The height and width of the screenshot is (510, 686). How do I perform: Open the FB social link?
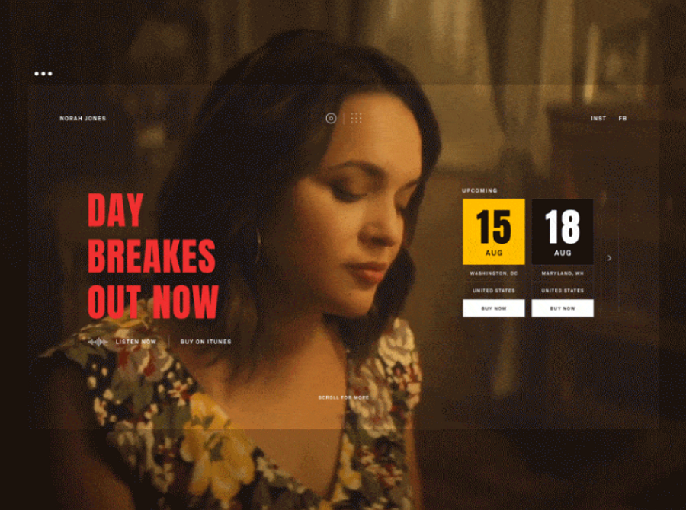[x=623, y=118]
